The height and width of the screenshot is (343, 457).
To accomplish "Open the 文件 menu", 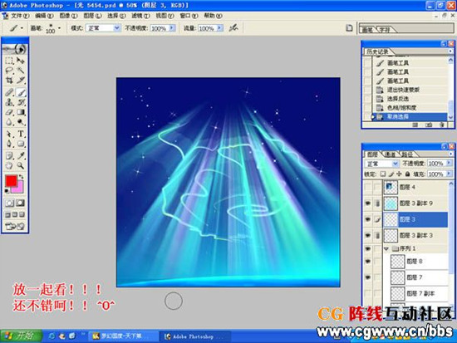I will (20, 16).
